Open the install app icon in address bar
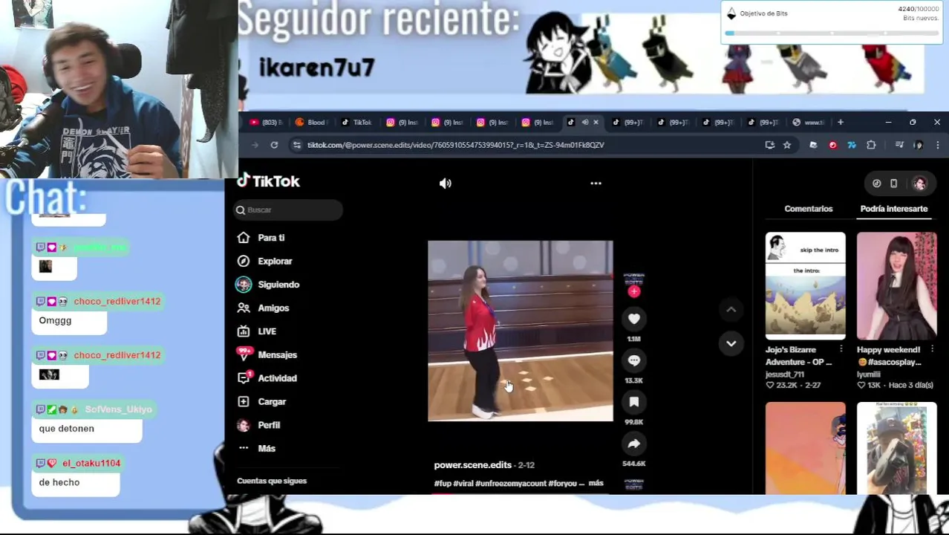949x535 pixels. click(x=770, y=145)
